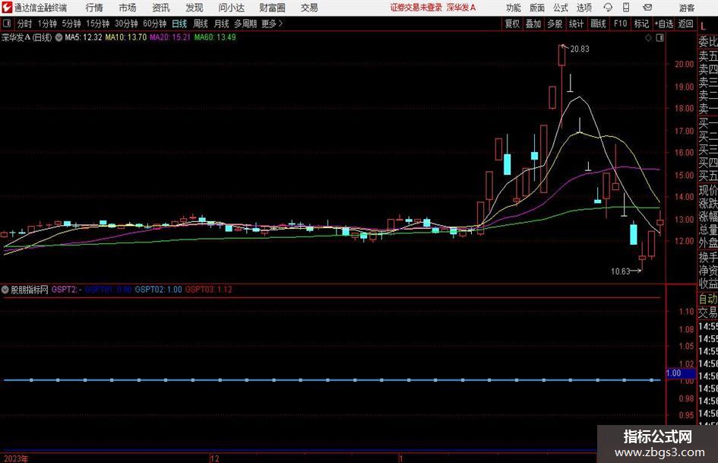Image resolution: width=718 pixels, height=463 pixels.
Task: Click the red L icon at right edge
Action: tap(704, 26)
